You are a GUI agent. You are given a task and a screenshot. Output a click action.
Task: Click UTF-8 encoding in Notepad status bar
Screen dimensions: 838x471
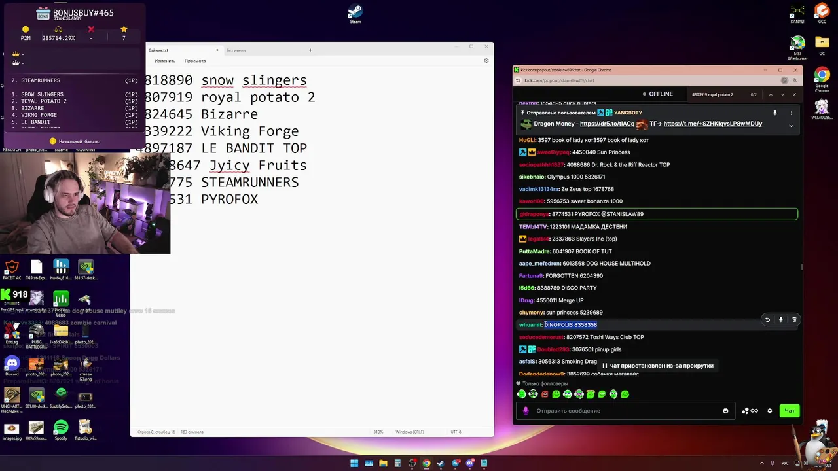pyautogui.click(x=456, y=432)
